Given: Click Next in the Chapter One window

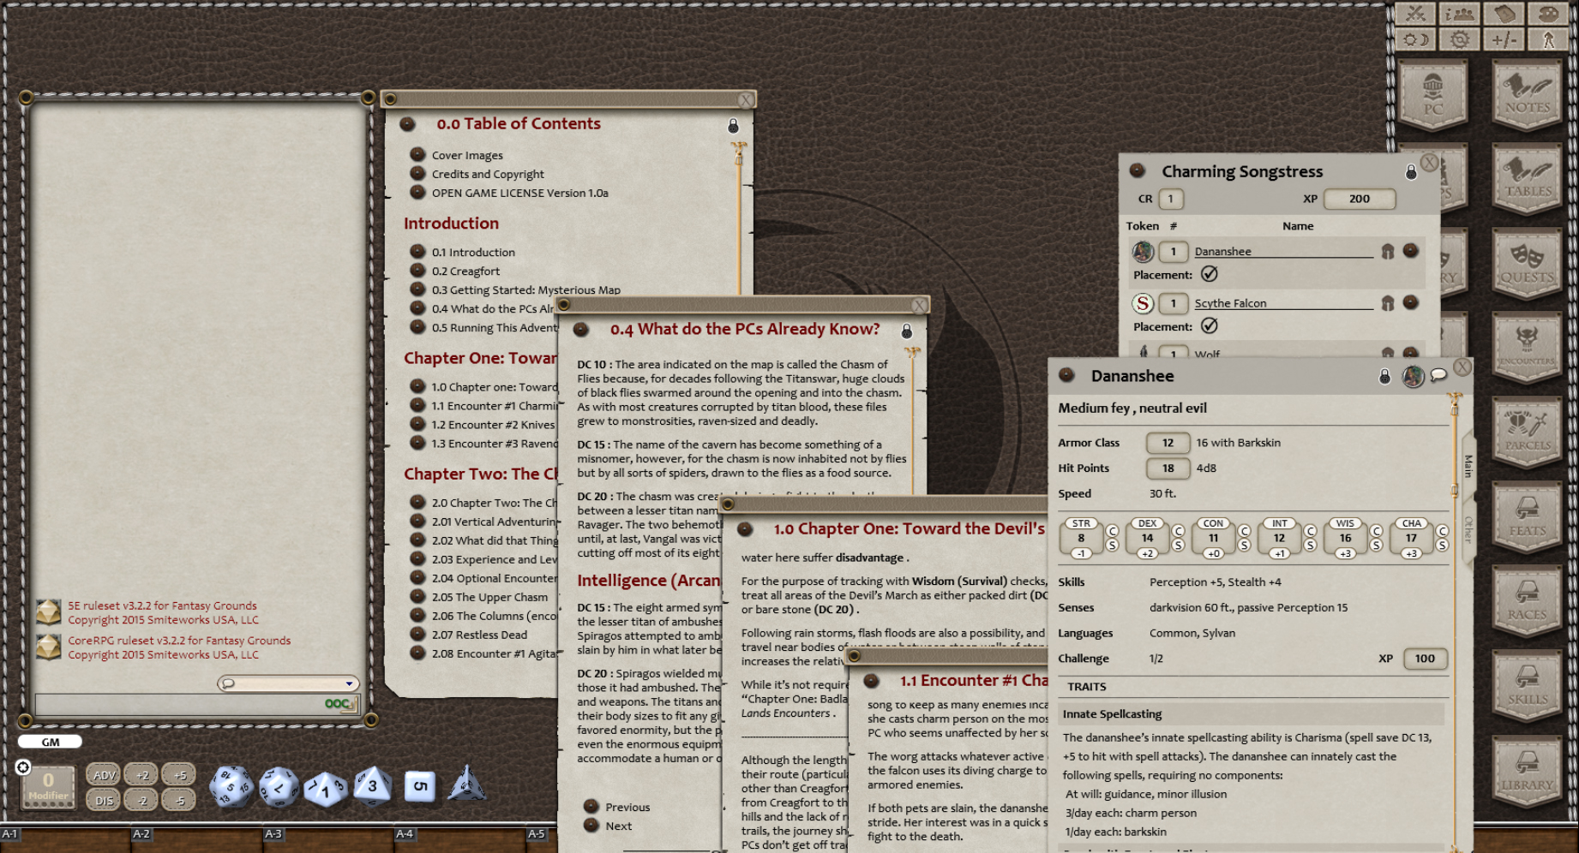Looking at the screenshot, I should point(619,826).
